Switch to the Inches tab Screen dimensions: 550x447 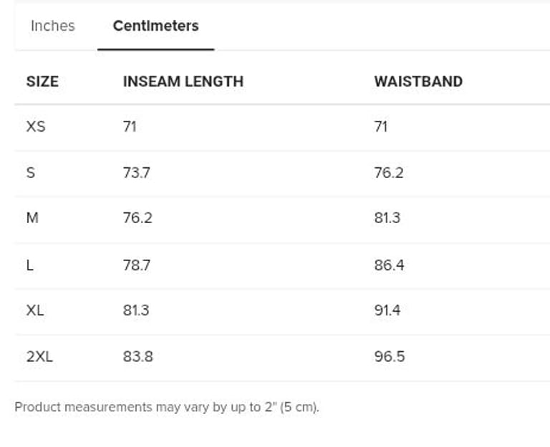(x=52, y=26)
